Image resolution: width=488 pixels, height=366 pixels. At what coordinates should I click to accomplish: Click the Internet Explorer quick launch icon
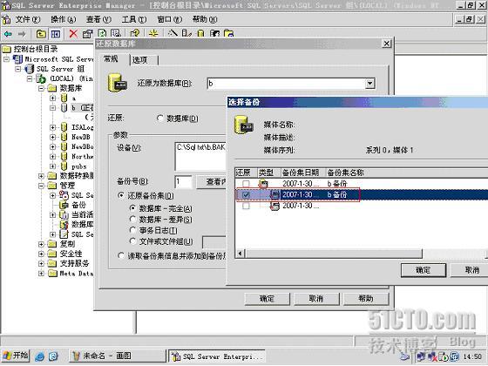point(40,356)
